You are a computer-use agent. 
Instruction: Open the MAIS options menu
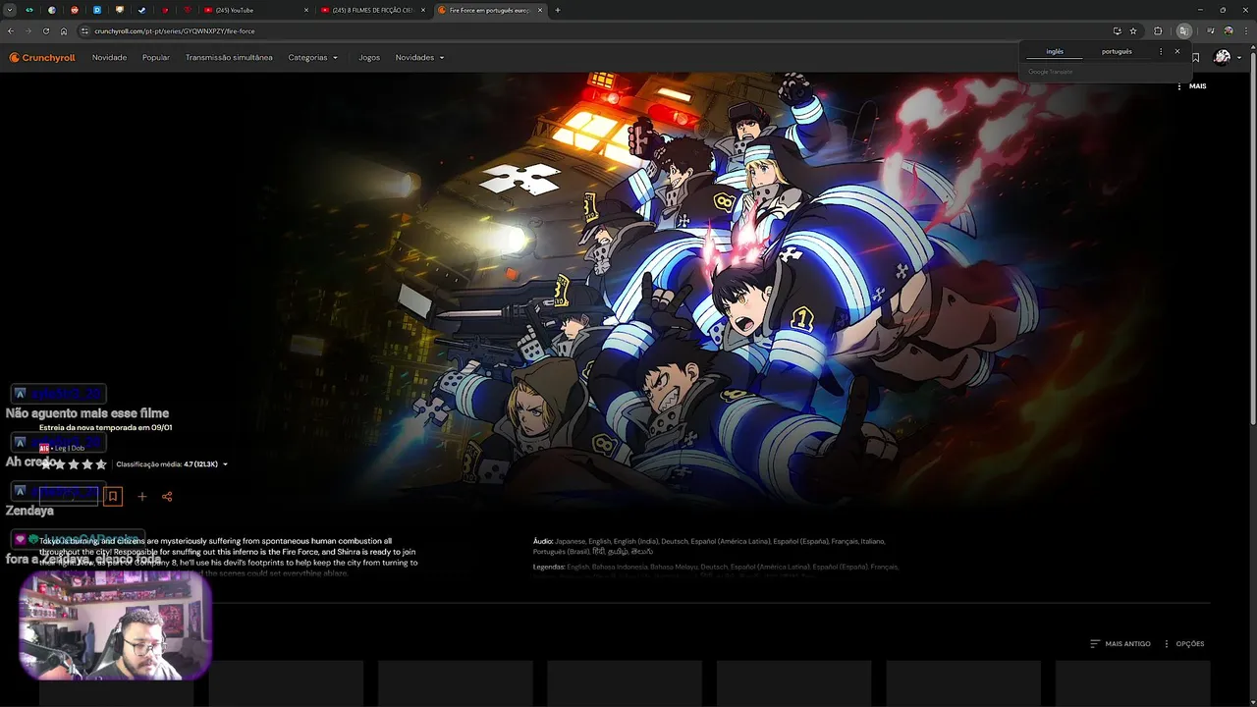1191,86
